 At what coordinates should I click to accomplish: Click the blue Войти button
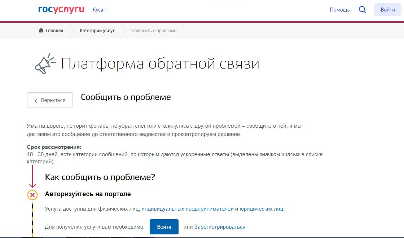(x=164, y=227)
